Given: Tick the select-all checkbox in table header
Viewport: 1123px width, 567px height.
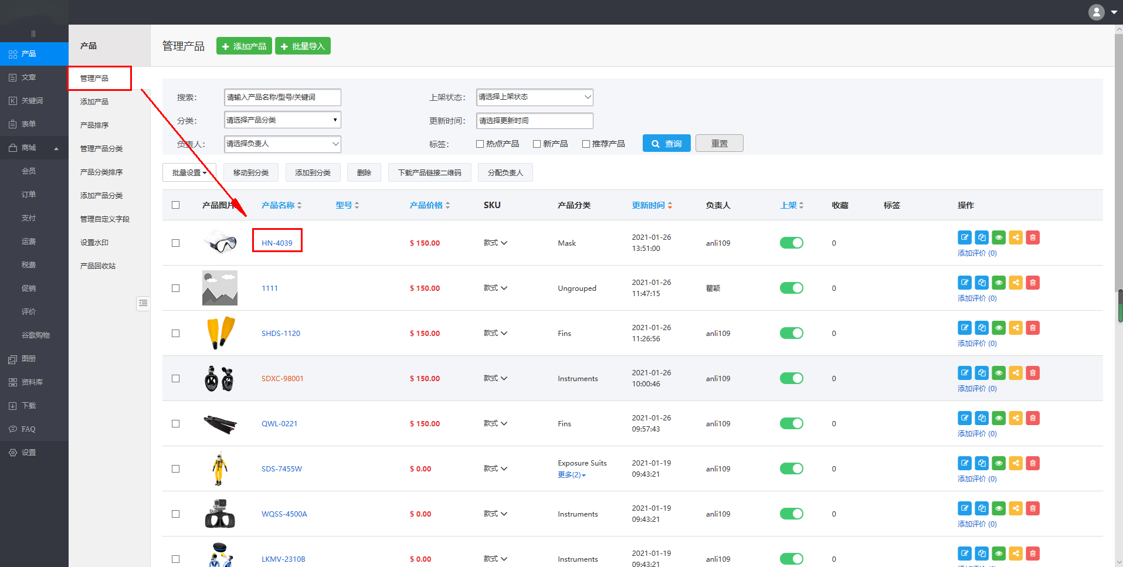Looking at the screenshot, I should [x=175, y=205].
